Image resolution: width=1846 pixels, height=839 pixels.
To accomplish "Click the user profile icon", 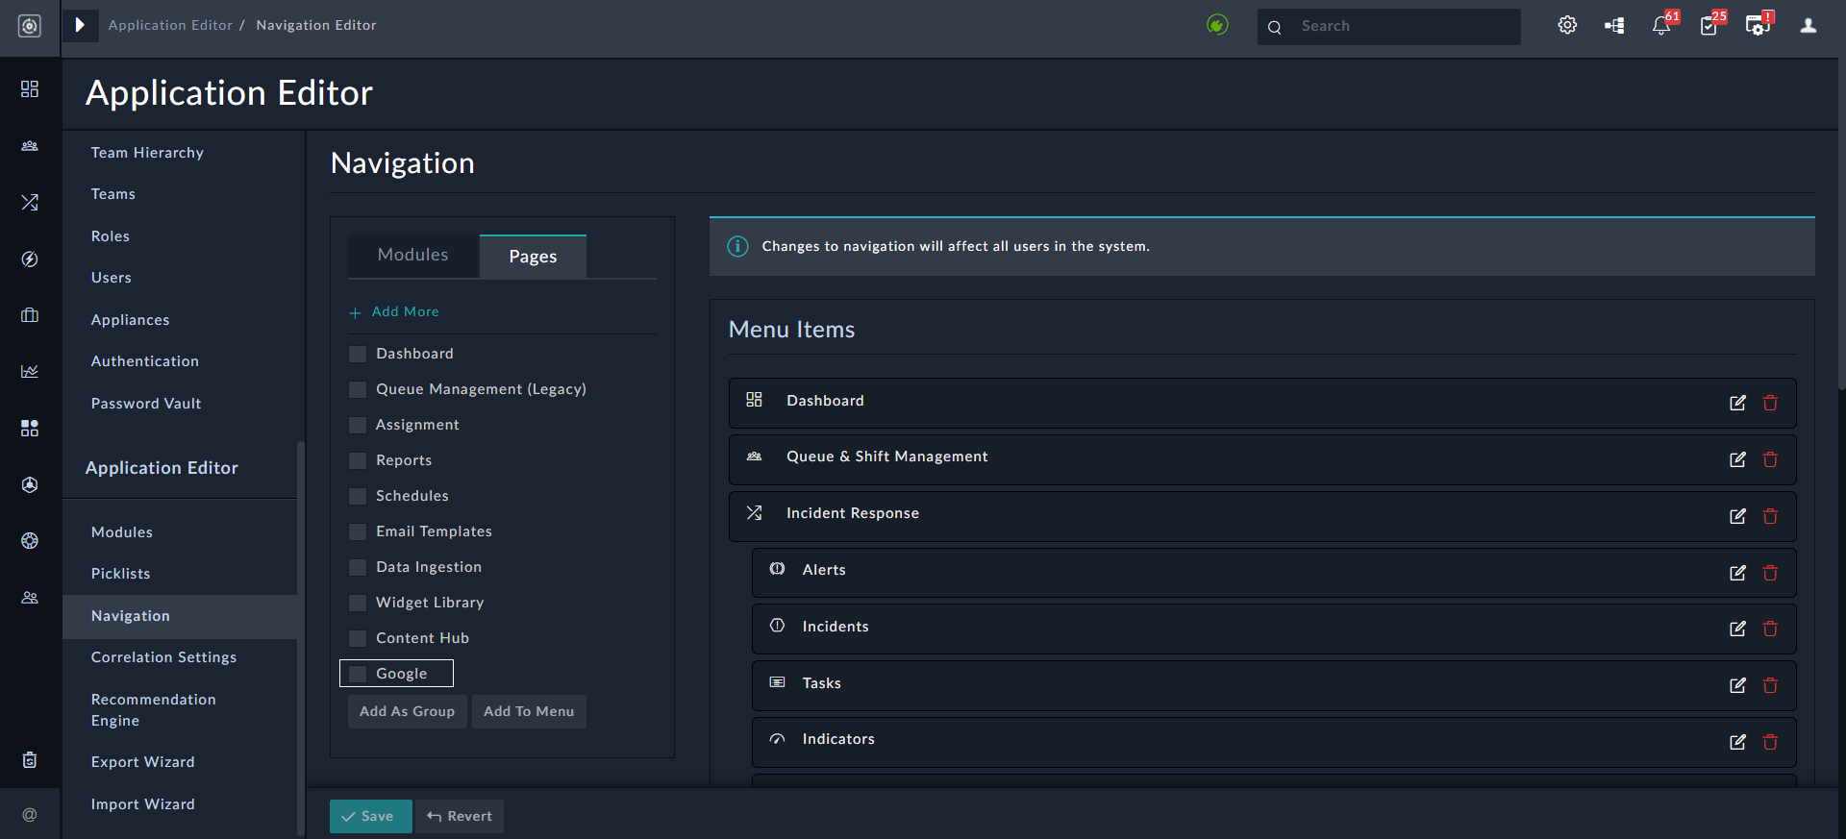I will point(1809,26).
